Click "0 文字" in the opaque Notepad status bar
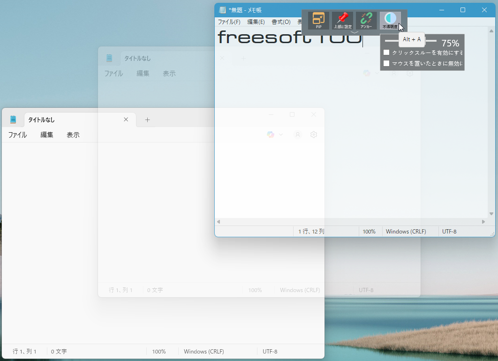 click(x=59, y=352)
